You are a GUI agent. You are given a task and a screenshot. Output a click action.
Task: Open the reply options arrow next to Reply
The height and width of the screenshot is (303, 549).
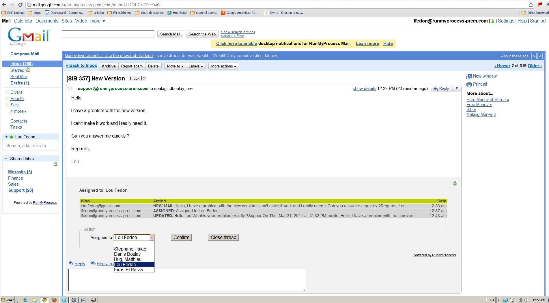point(457,89)
